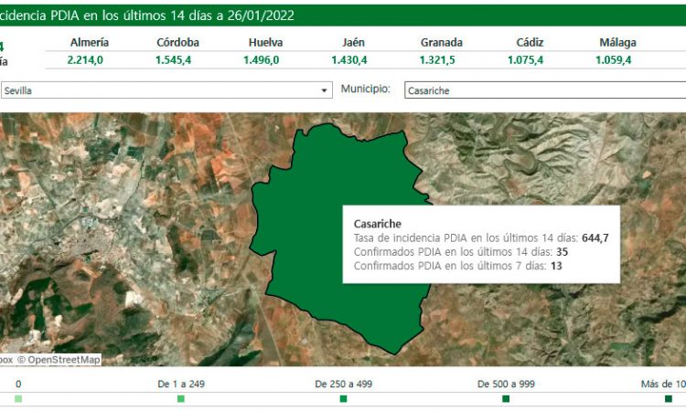
Task: Select the legend swatch for 0 cases
Action: click(18, 399)
